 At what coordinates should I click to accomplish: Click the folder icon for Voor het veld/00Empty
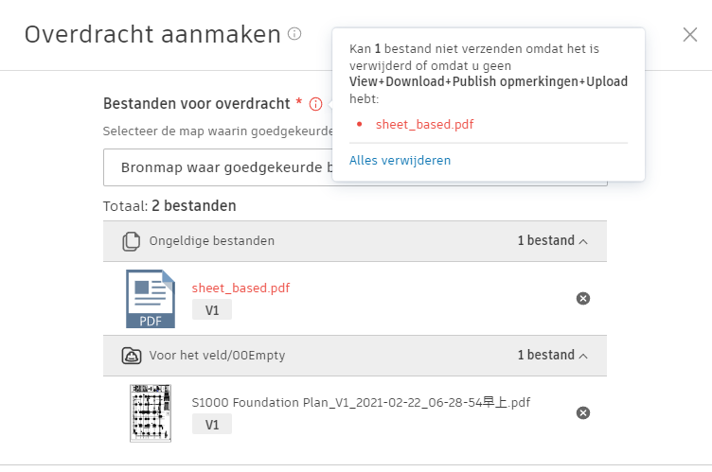point(131,356)
